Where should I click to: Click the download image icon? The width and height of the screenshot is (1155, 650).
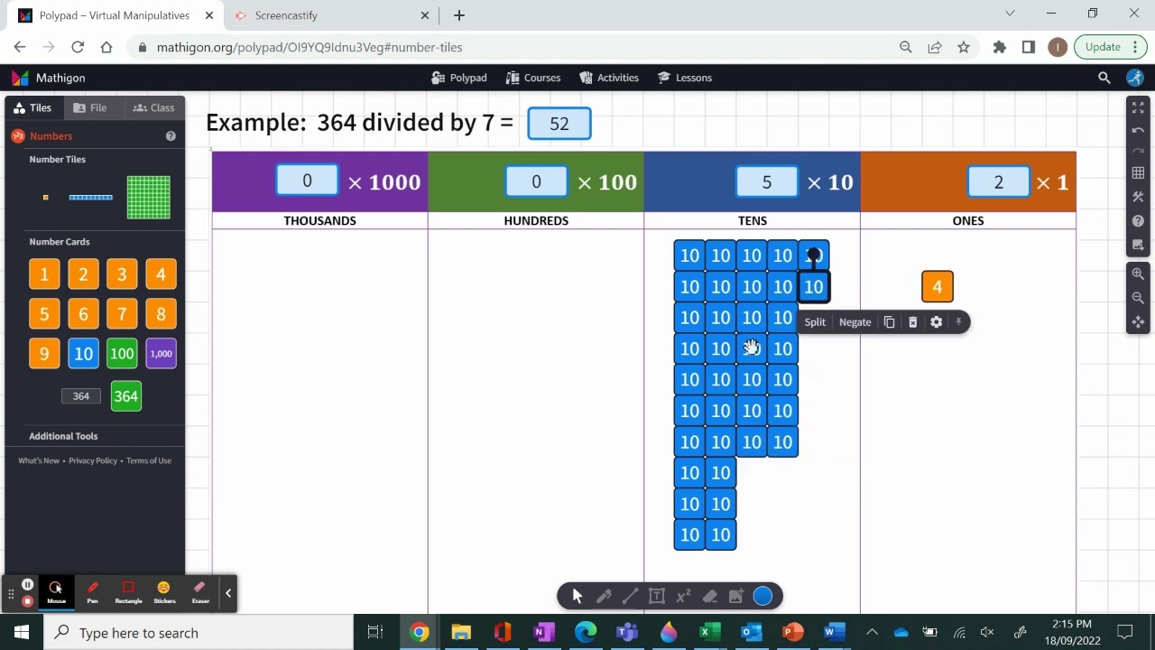pyautogui.click(x=1138, y=244)
